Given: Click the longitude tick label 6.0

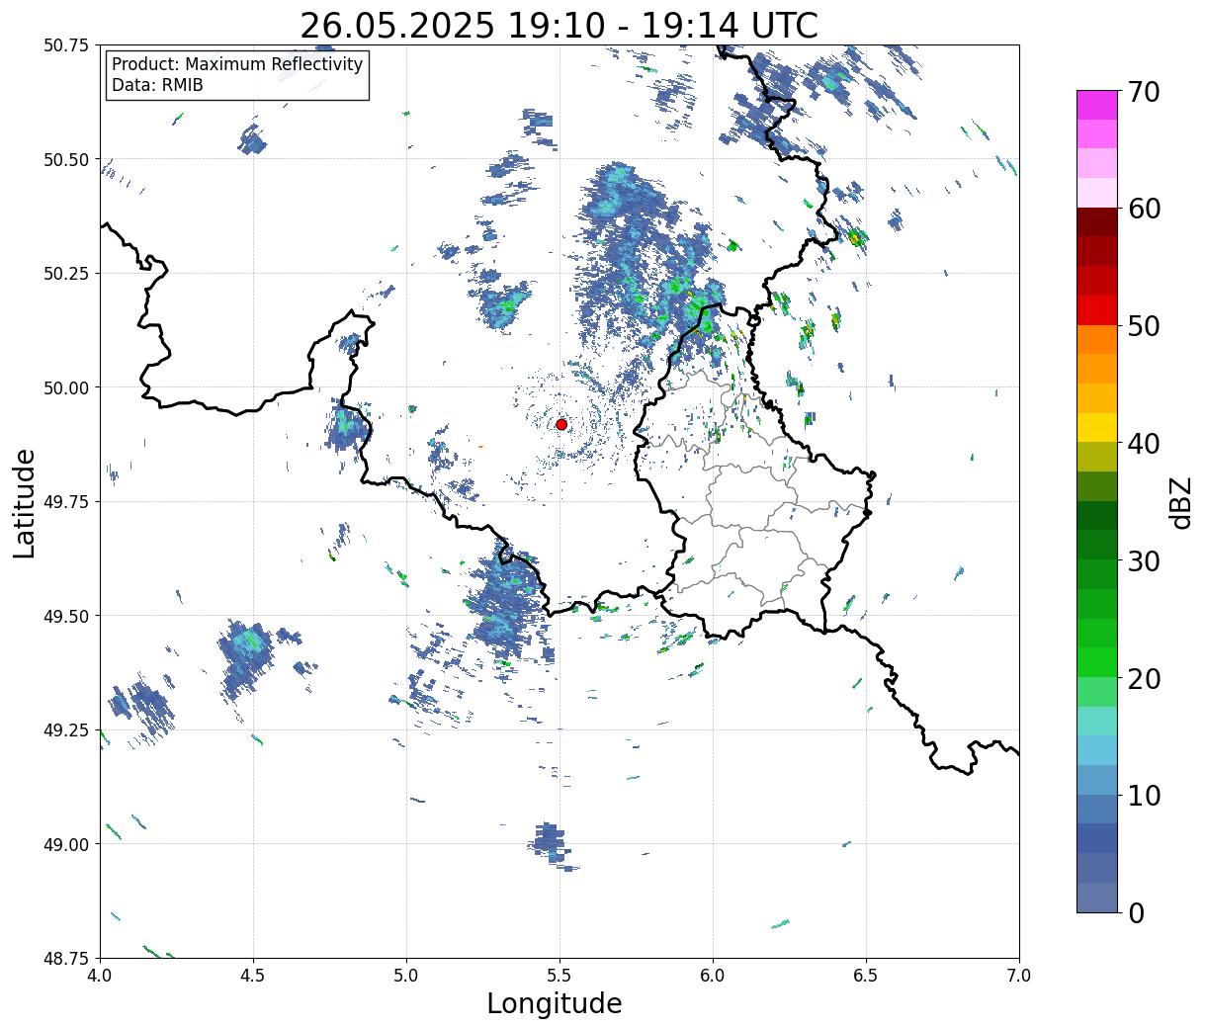Looking at the screenshot, I should click(713, 975).
